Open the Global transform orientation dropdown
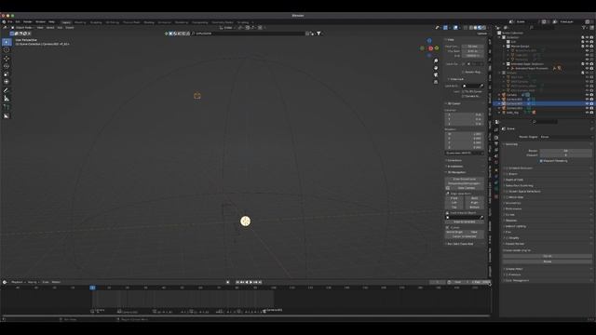 pyautogui.click(x=227, y=28)
